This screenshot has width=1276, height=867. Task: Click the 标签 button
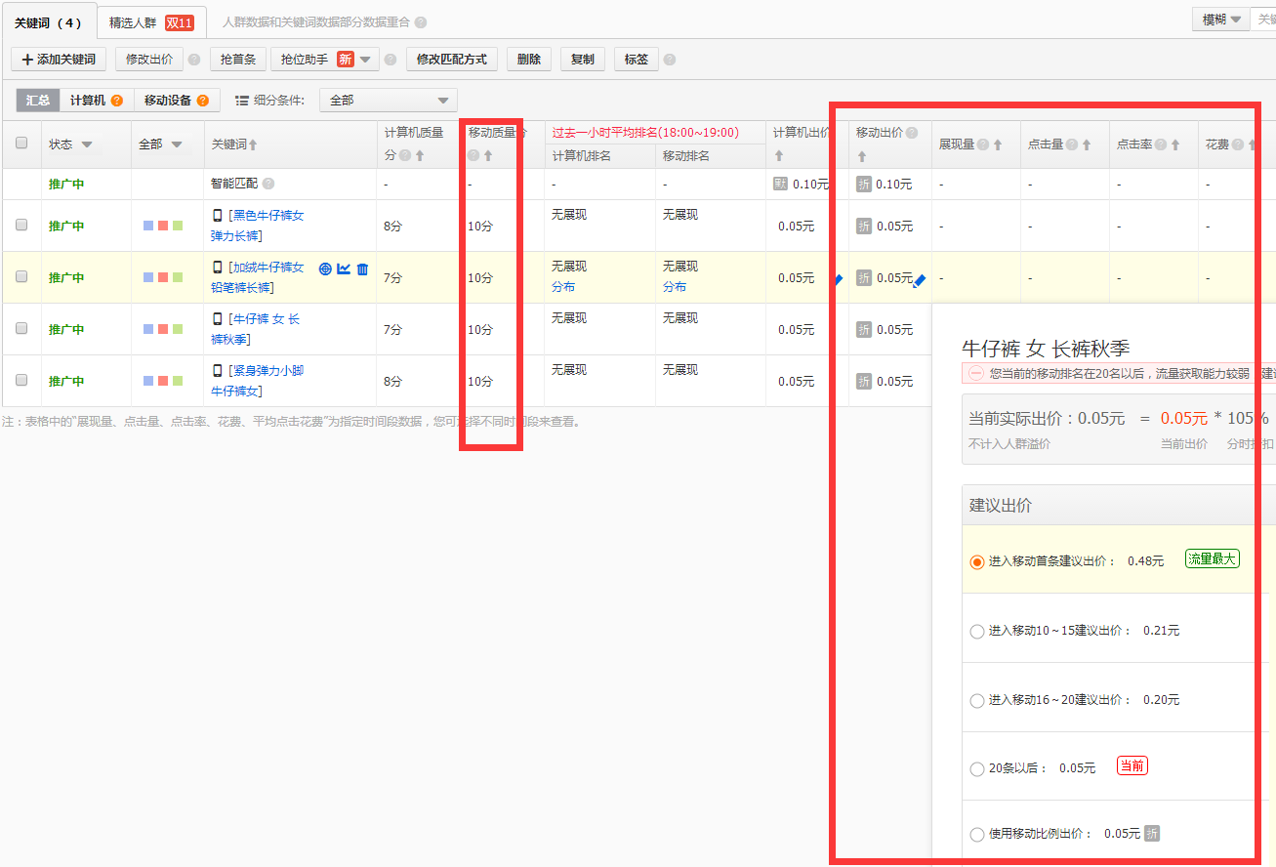pos(637,60)
